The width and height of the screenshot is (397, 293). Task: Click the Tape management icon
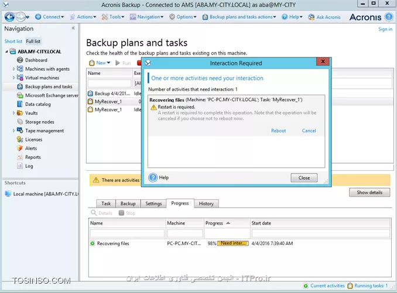[20, 130]
